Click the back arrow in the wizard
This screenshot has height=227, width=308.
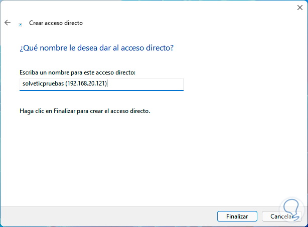pos(8,23)
